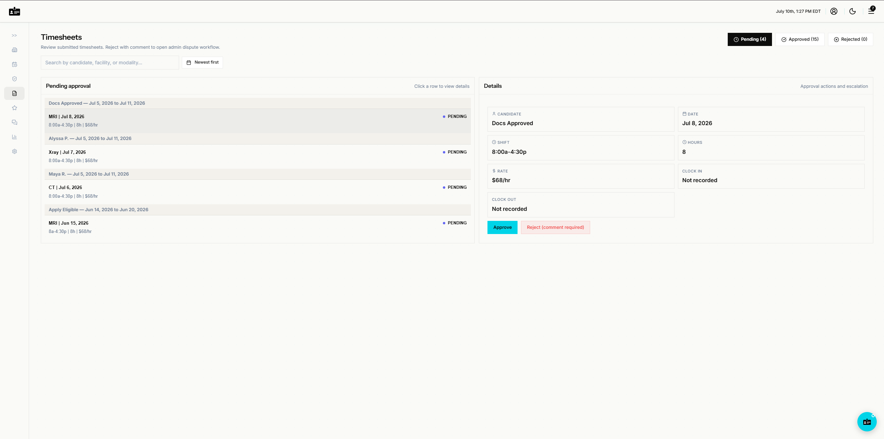This screenshot has width=884, height=439.
Task: Click PENDING status on the Xray row
Action: coord(455,152)
